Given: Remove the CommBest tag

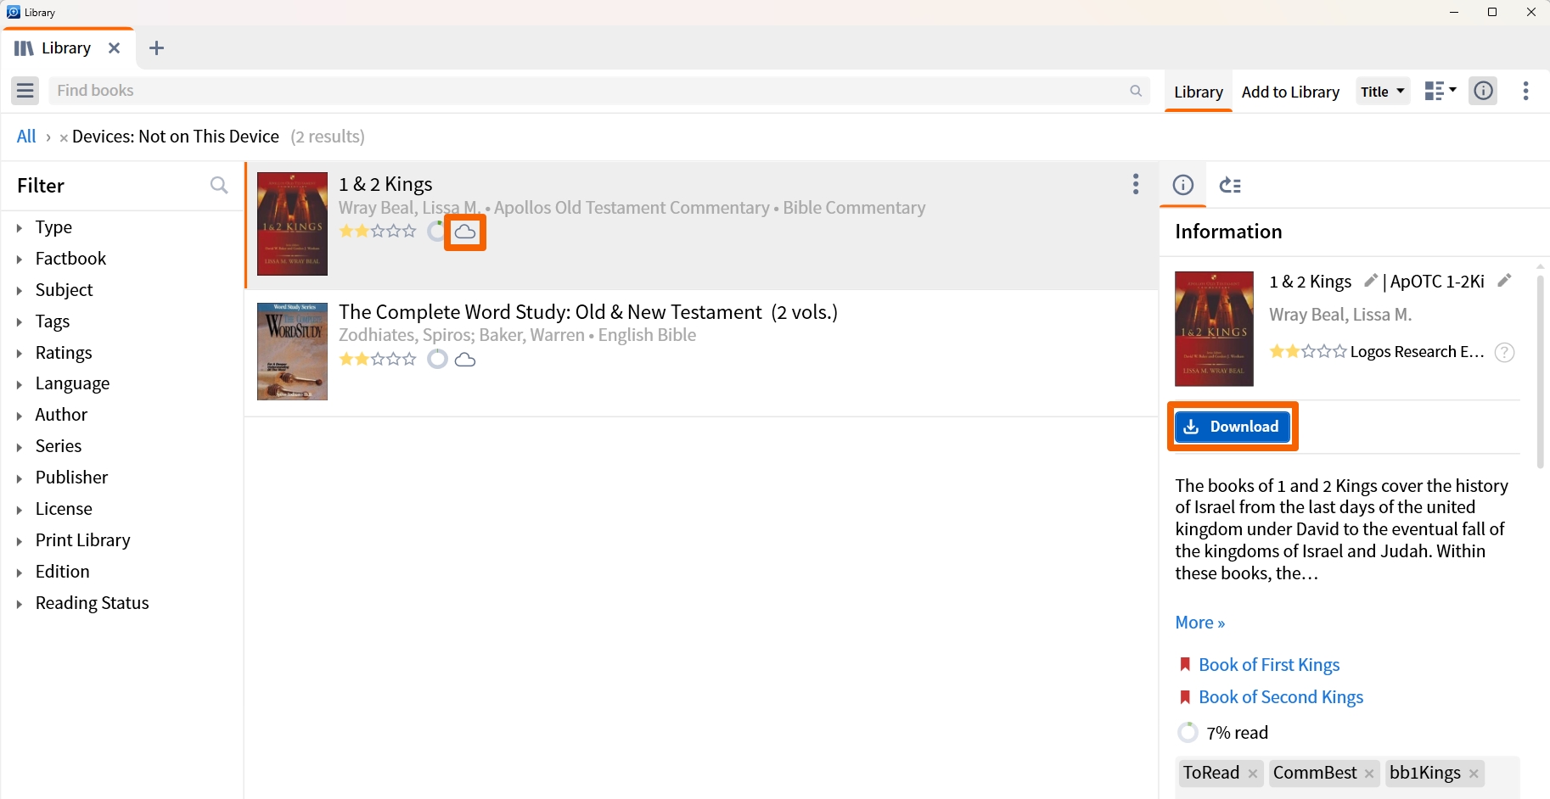Looking at the screenshot, I should [x=1369, y=774].
